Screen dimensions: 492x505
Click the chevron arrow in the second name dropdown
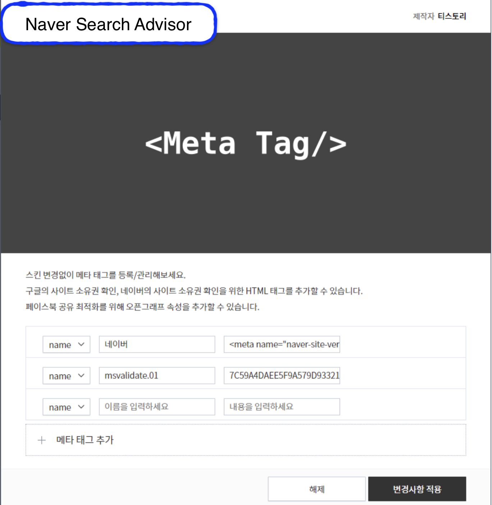click(x=81, y=376)
